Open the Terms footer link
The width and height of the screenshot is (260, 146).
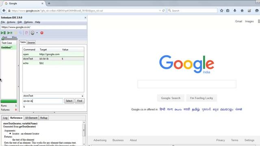[234, 140]
